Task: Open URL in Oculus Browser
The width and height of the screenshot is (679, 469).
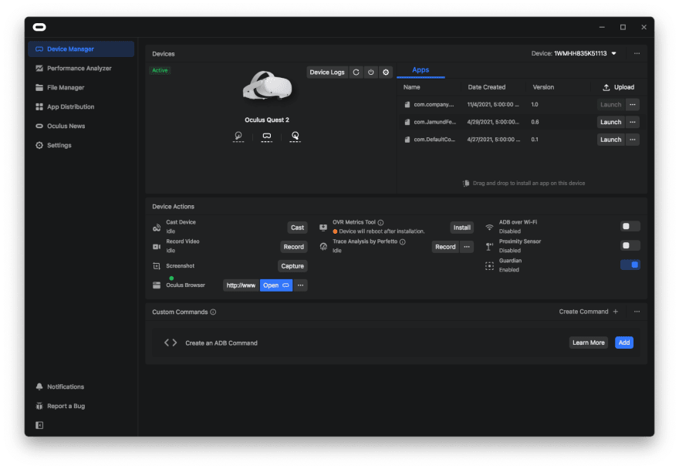Action: [x=276, y=285]
